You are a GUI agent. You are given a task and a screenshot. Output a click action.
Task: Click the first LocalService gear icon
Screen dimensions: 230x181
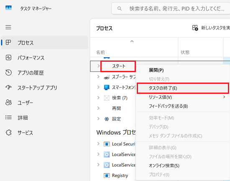tap(107, 154)
